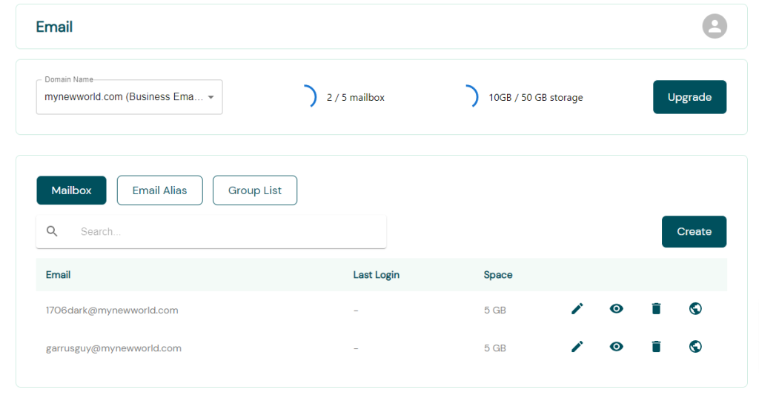The height and width of the screenshot is (395, 759).
Task: Click the Upgrade button
Action: click(x=689, y=97)
